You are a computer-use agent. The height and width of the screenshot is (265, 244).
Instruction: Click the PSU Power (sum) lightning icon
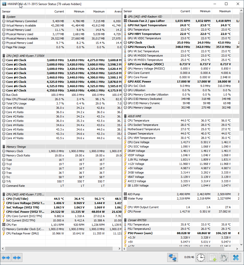125,233
